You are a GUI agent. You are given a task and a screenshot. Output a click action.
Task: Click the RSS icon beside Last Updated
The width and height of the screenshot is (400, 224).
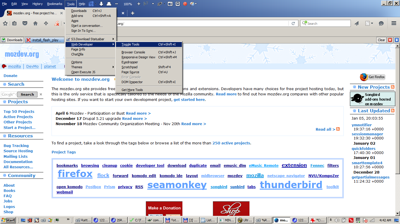coord(393,111)
